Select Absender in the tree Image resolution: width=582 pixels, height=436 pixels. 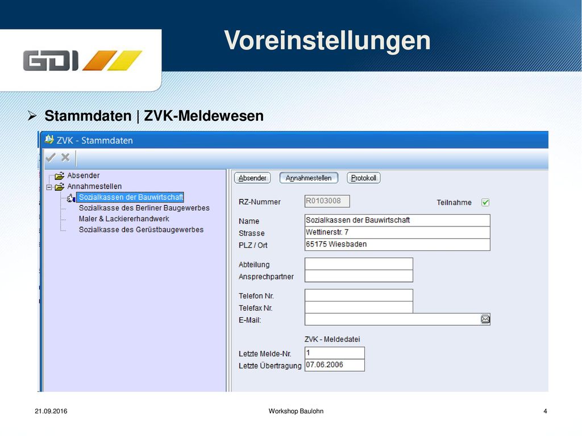tap(83, 175)
